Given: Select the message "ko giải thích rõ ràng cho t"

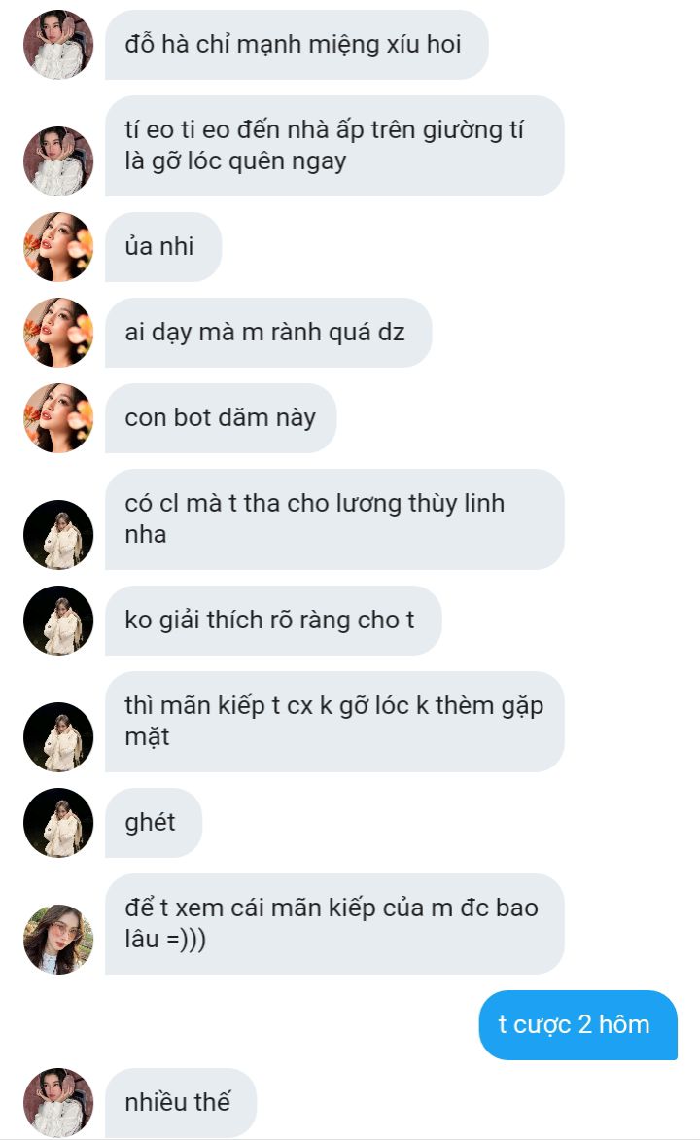Looking at the screenshot, I should coord(273,621).
